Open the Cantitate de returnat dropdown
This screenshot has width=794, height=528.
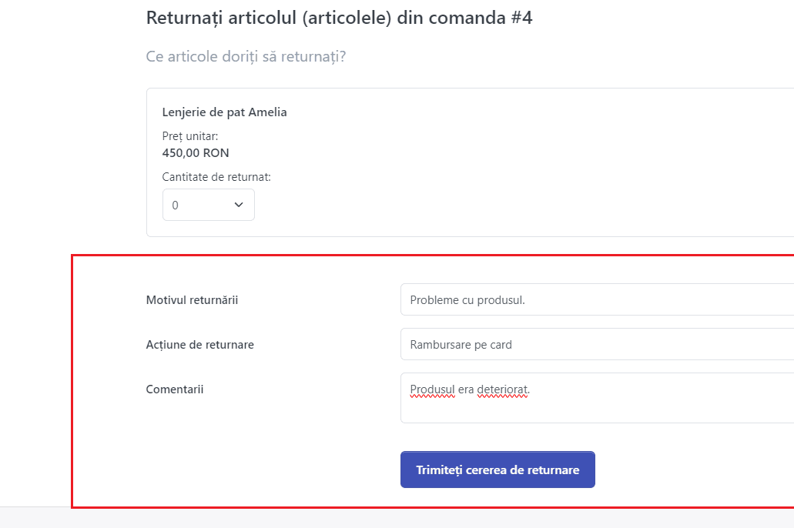pos(208,205)
